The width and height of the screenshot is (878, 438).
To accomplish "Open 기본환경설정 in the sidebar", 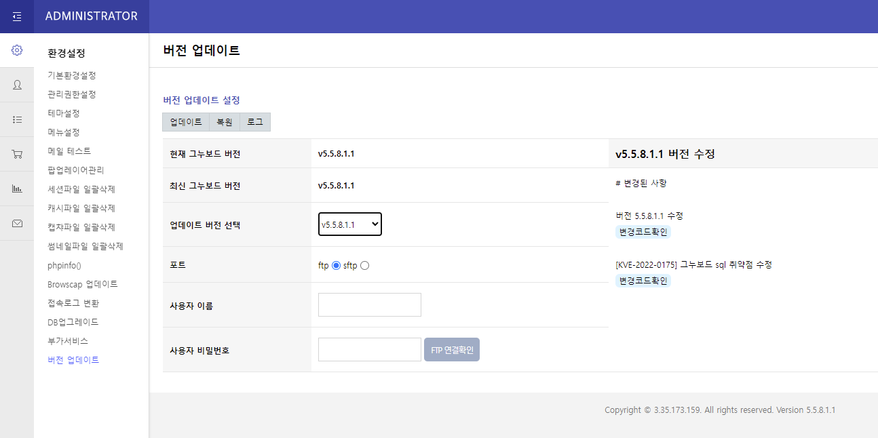I will (72, 75).
